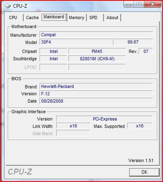The height and width of the screenshot is (182, 163).
Task: Click the disabled maximize button
Action: pyautogui.click(x=139, y=4)
